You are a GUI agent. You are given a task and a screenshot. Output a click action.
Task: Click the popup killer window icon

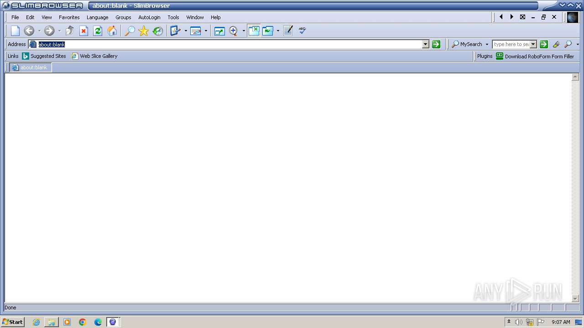[196, 31]
